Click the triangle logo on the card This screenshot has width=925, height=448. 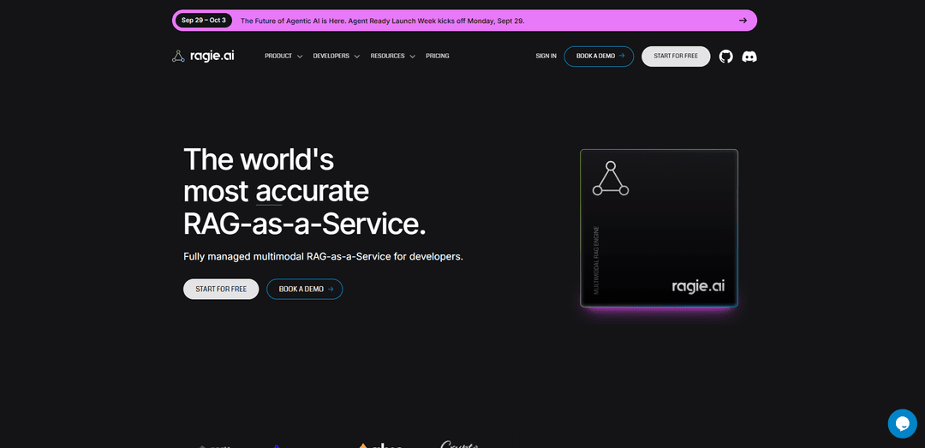611,178
